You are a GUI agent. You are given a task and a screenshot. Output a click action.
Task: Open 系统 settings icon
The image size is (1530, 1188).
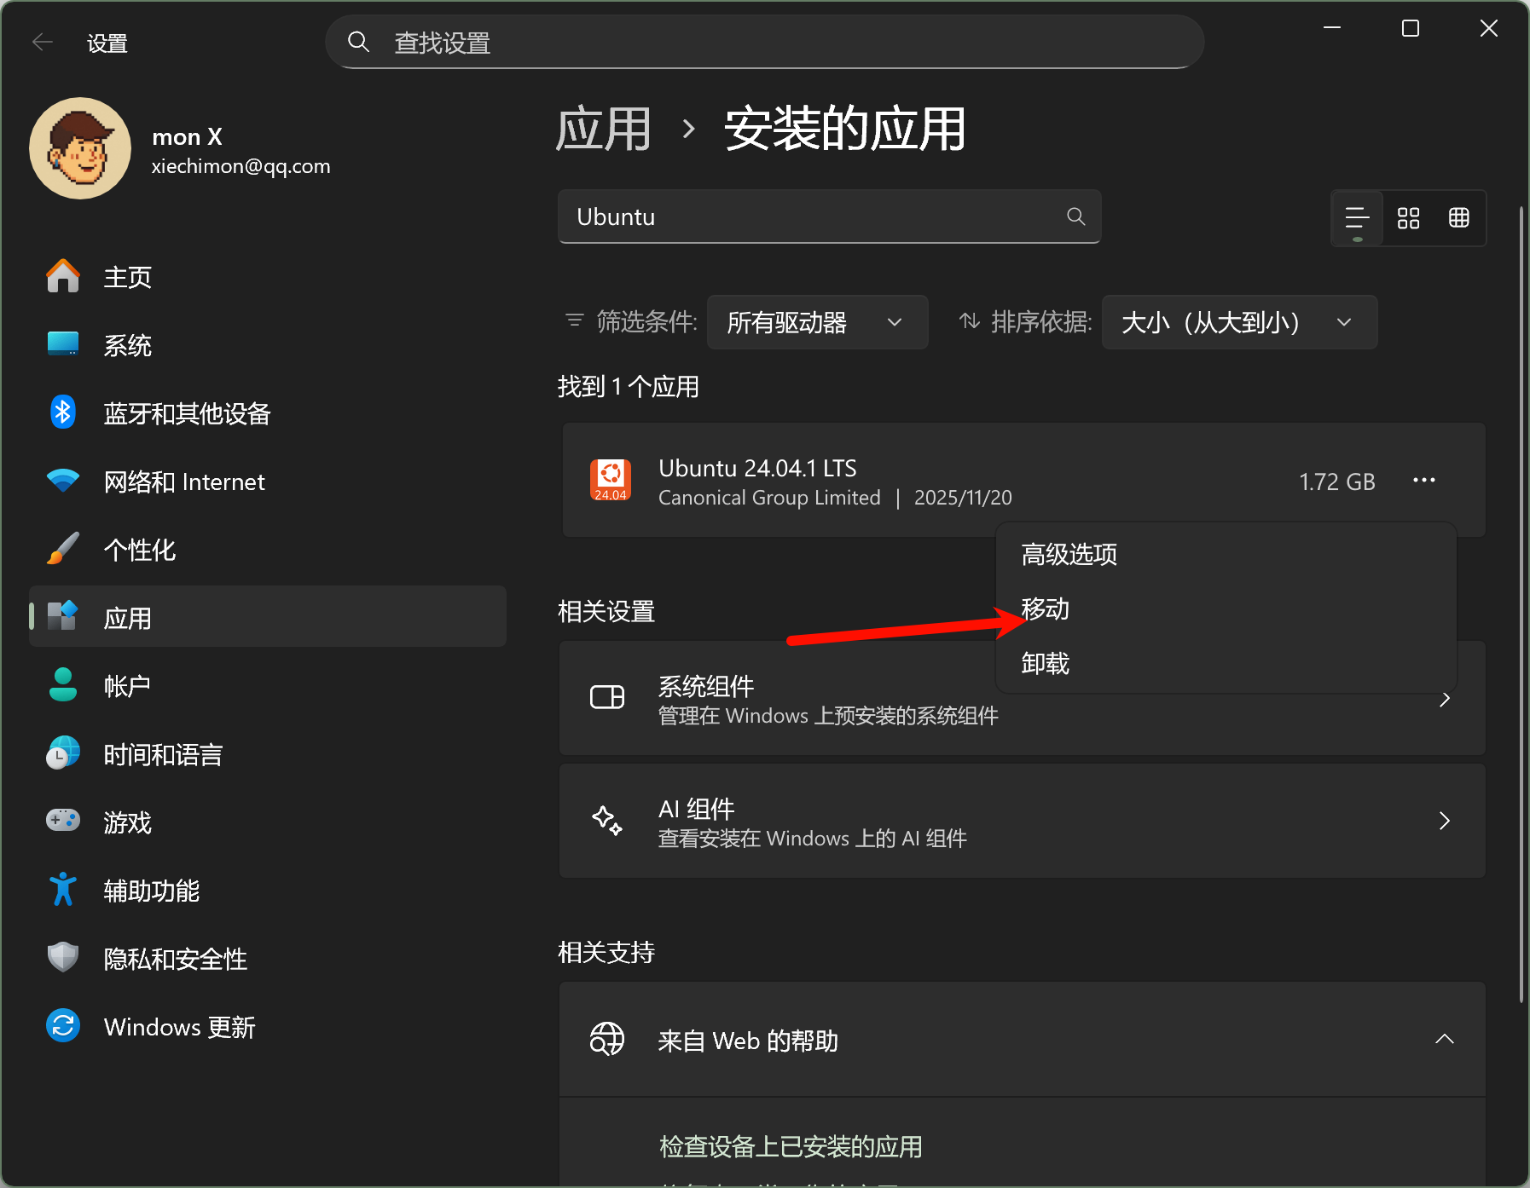coord(63,344)
